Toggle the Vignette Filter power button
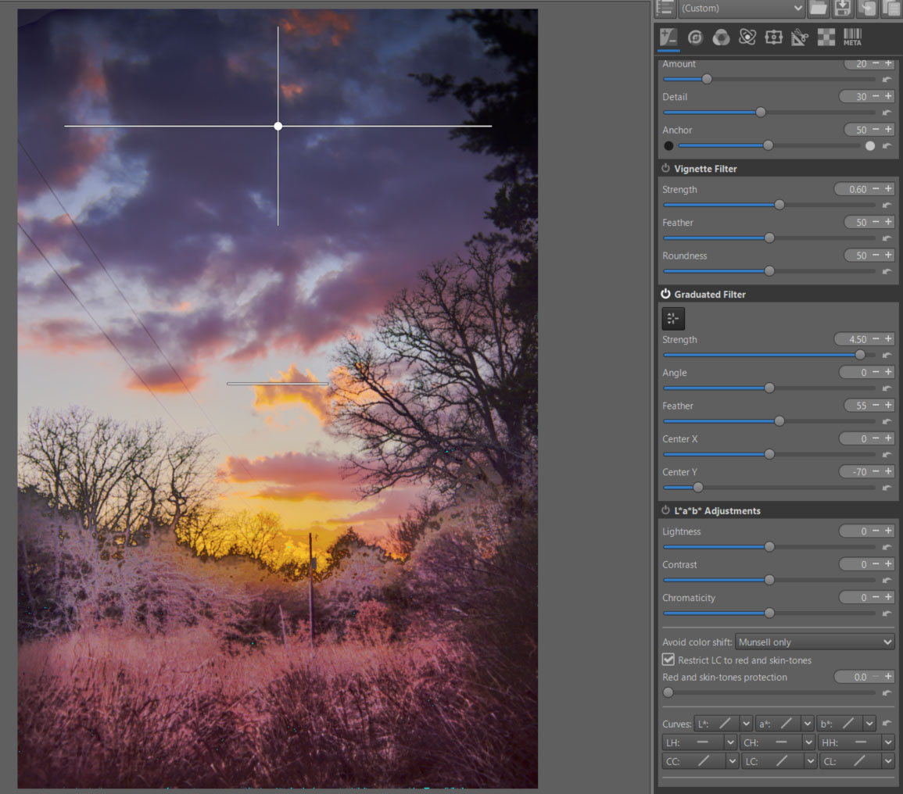Image resolution: width=903 pixels, height=794 pixels. pos(666,169)
